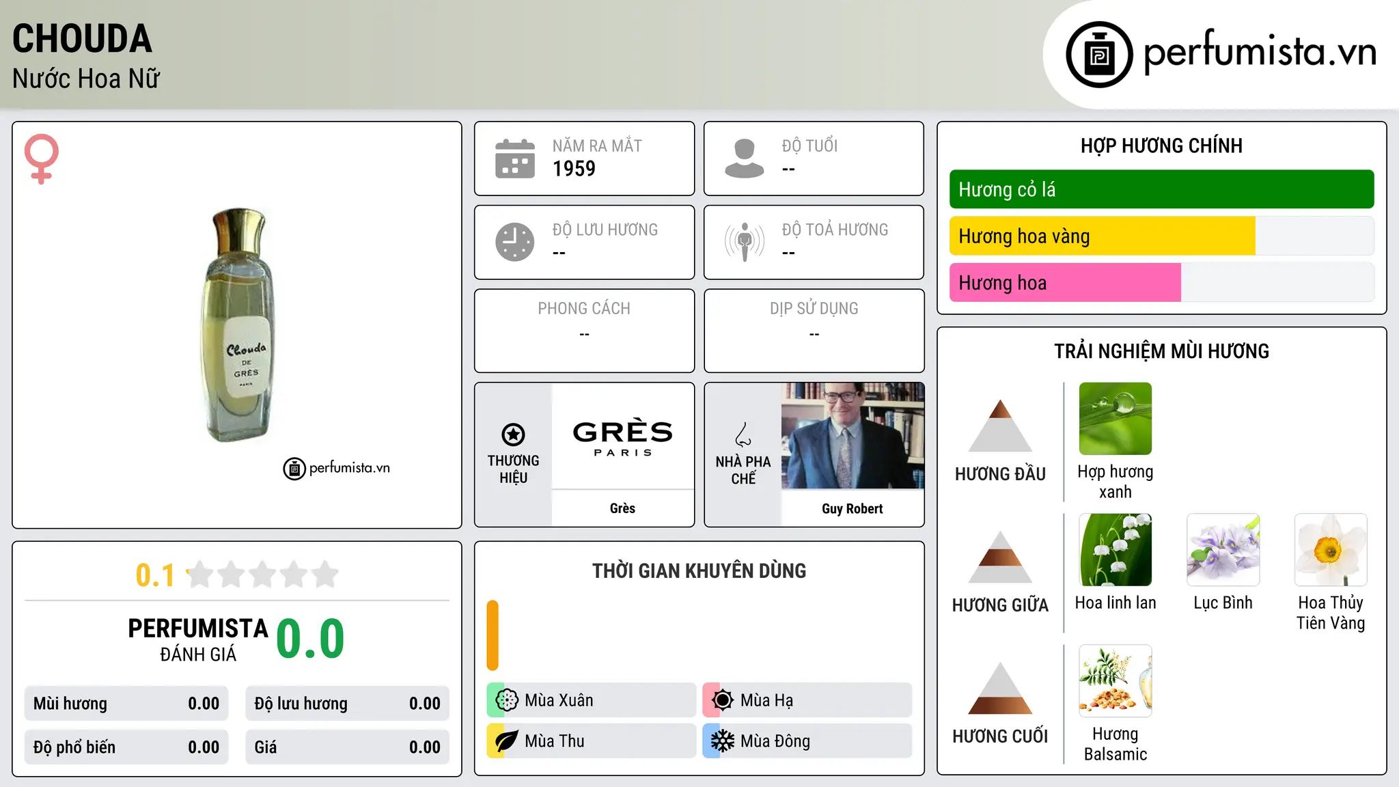The image size is (1399, 787).
Task: Open the Chouda perfume bottle photo
Action: click(238, 325)
